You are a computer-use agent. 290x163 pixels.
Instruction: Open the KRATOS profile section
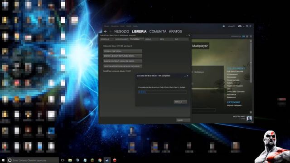tap(175, 31)
